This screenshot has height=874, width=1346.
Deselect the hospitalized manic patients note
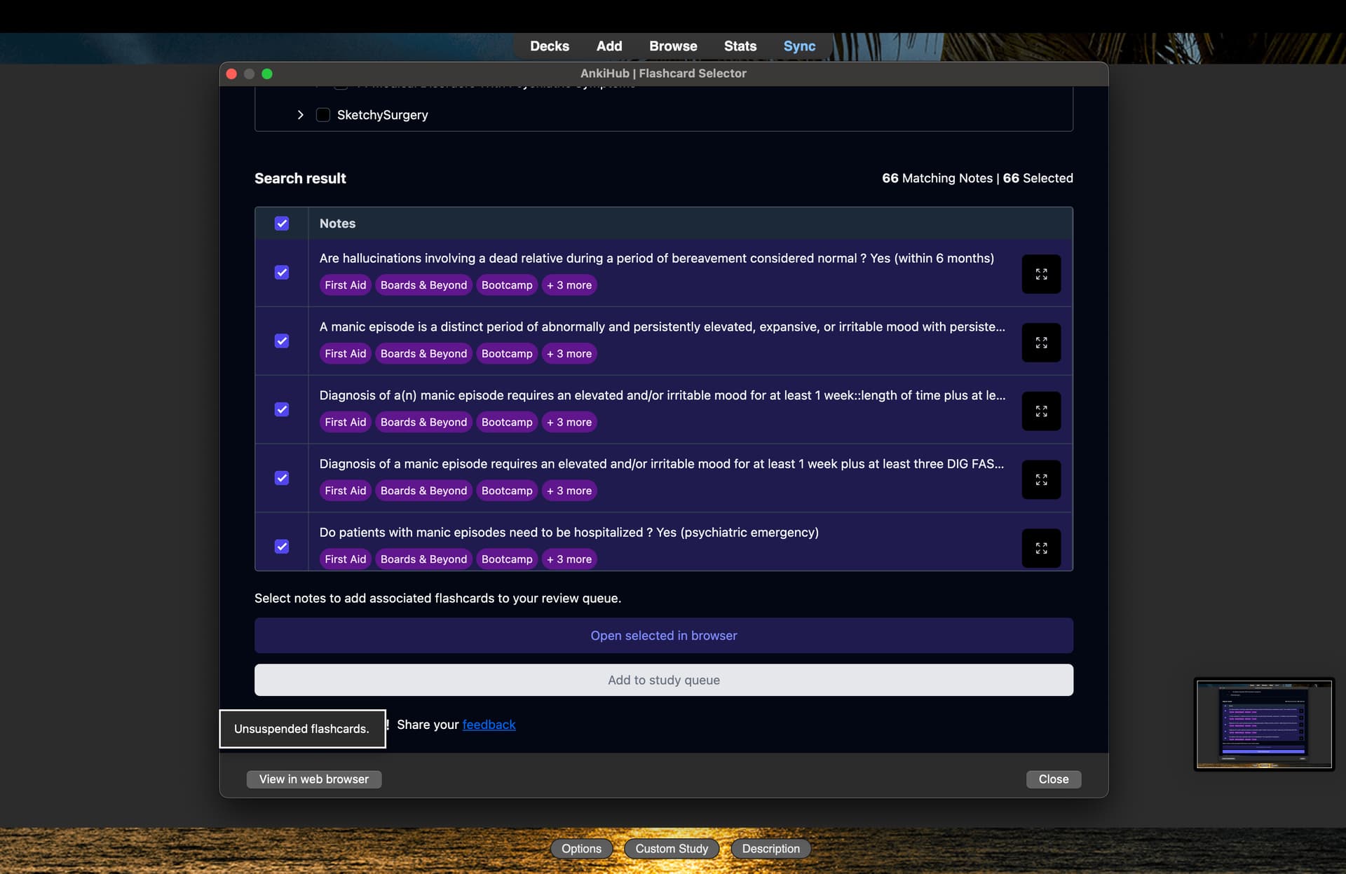point(282,547)
